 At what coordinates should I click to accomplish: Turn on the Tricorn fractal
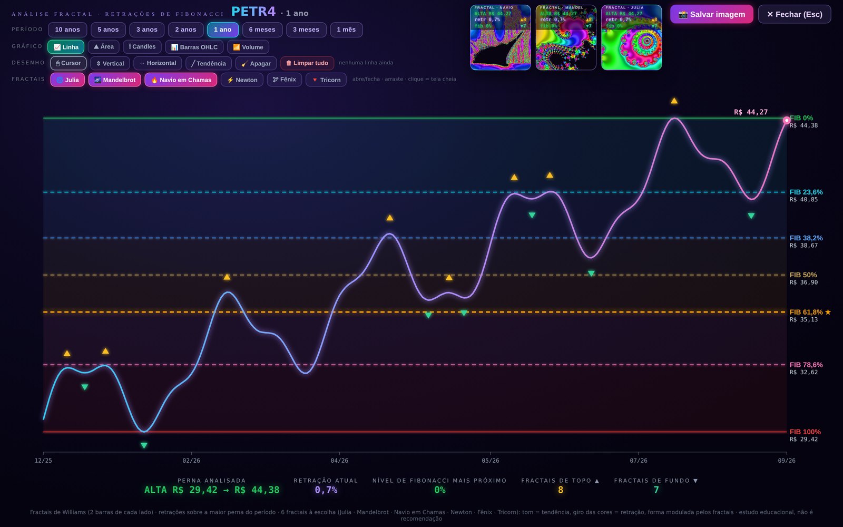326,80
